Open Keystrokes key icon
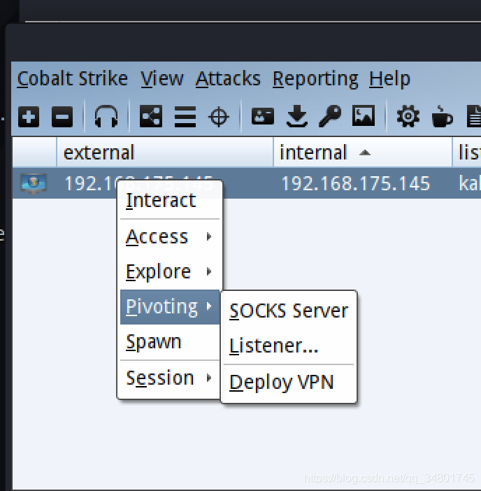The height and width of the screenshot is (491, 481). [330, 116]
